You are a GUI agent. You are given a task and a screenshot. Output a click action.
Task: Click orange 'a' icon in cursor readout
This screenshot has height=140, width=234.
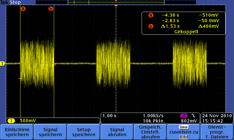tap(151, 15)
